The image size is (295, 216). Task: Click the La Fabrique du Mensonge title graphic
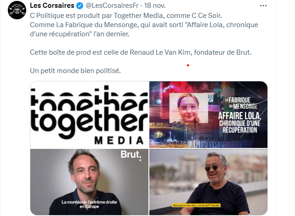[x=241, y=103]
